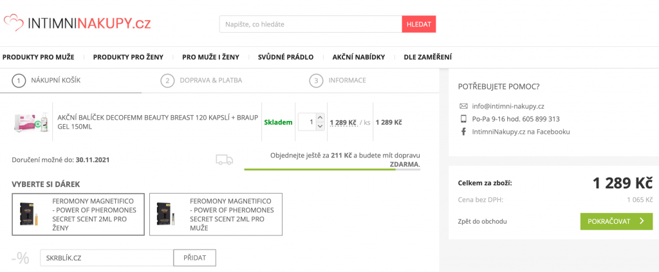Click the Přidat coupon button
The height and width of the screenshot is (272, 659).
(x=194, y=258)
